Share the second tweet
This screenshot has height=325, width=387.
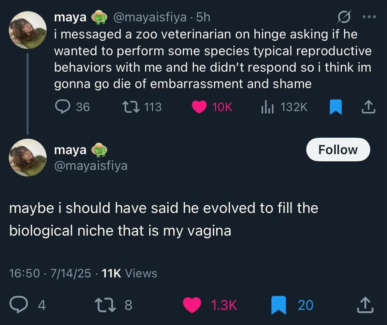click(x=365, y=305)
